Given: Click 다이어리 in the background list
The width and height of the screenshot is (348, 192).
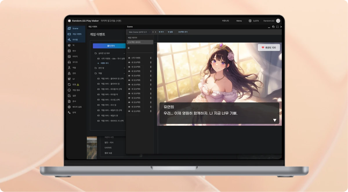Looking at the screenshot, I should (108, 148).
